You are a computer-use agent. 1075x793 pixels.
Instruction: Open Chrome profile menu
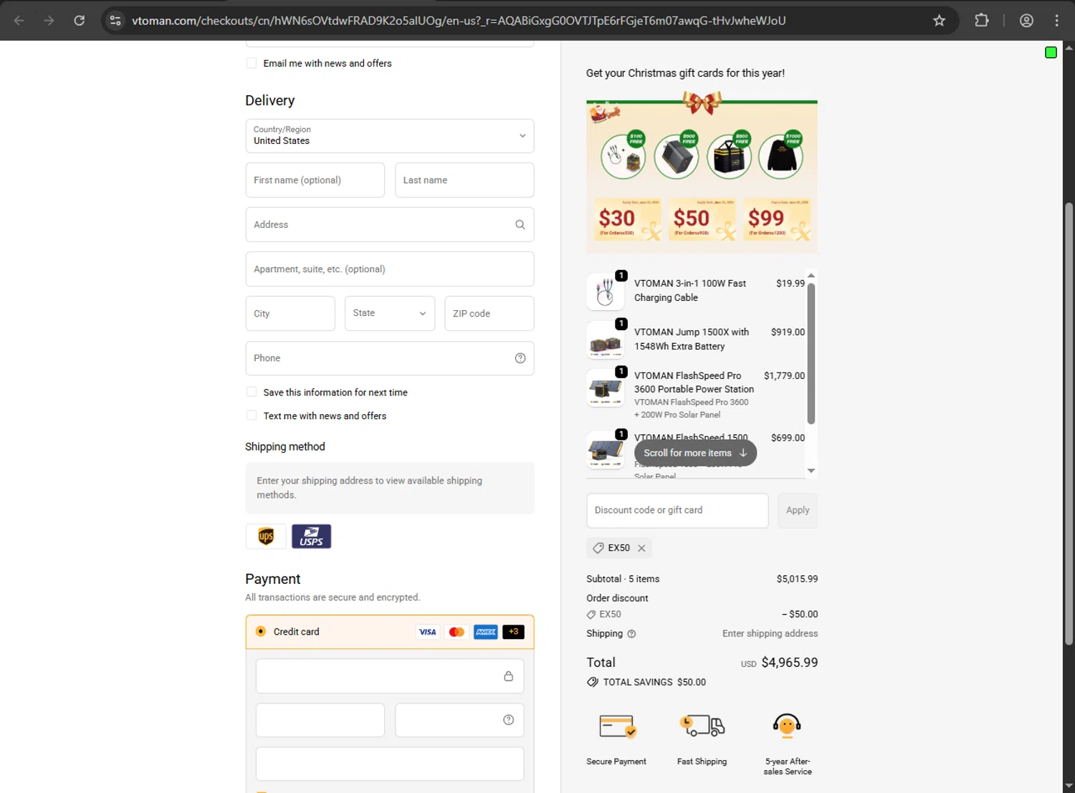pyautogui.click(x=1026, y=20)
